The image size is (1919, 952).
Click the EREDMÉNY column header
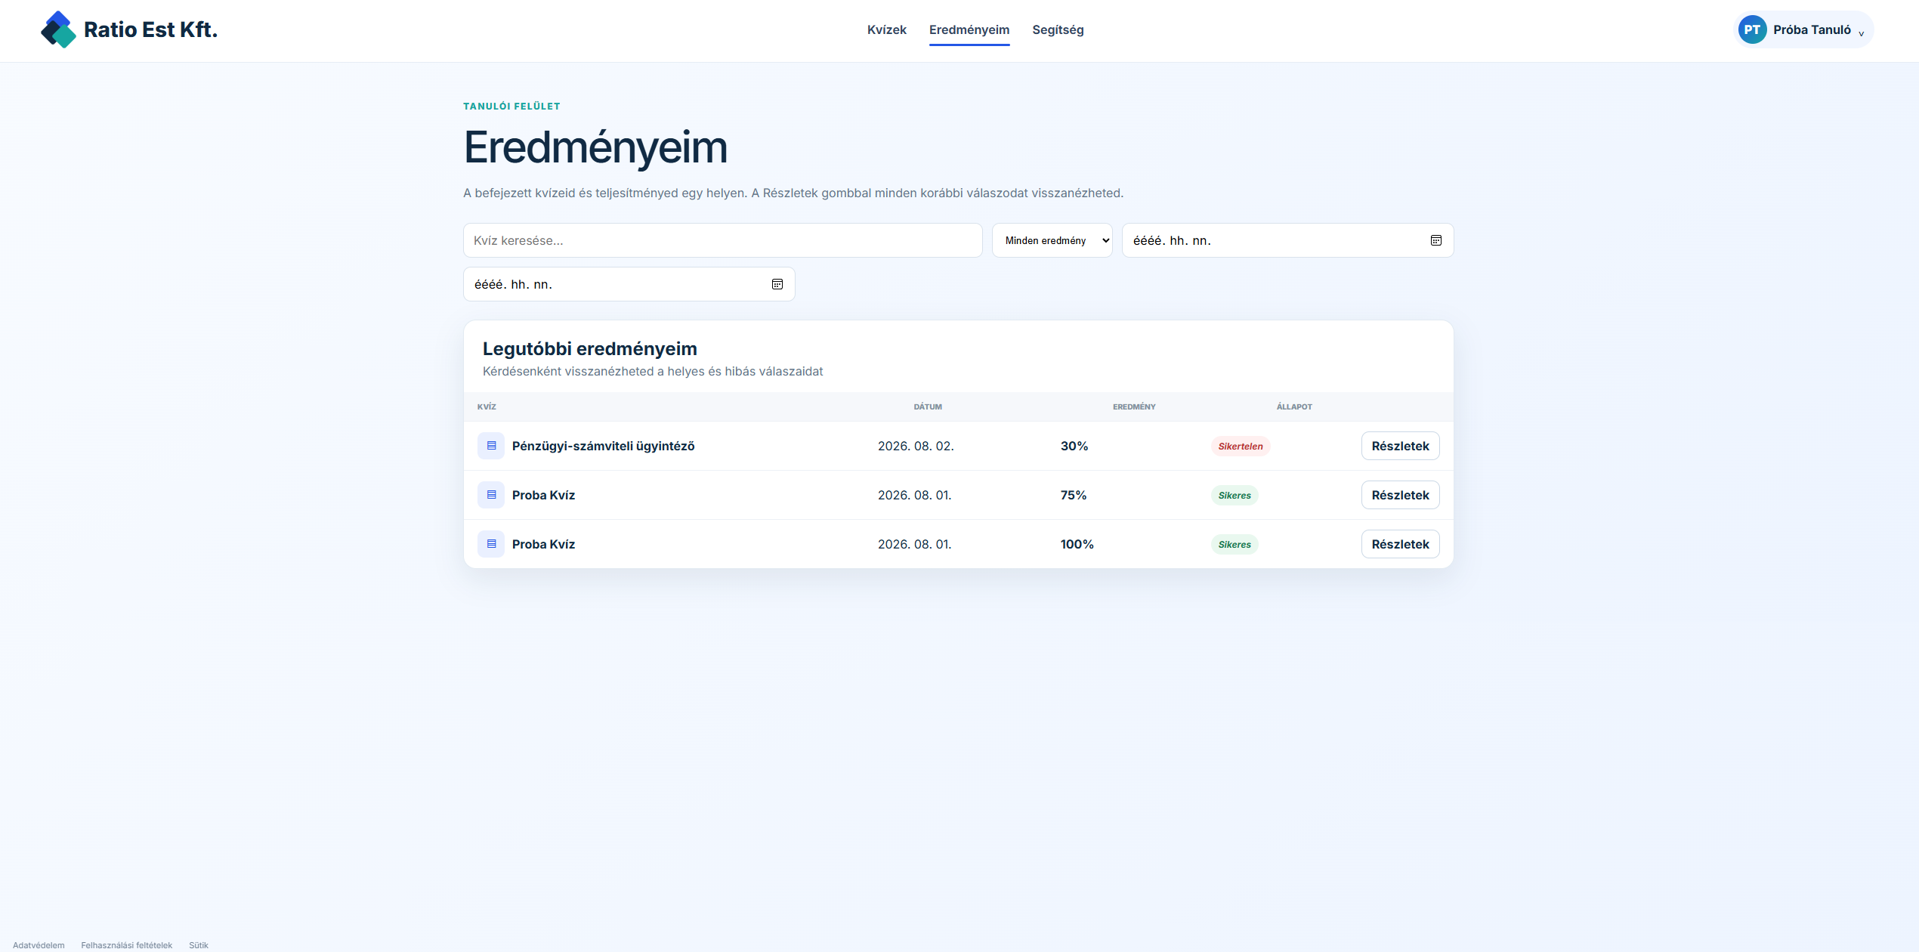(x=1133, y=406)
